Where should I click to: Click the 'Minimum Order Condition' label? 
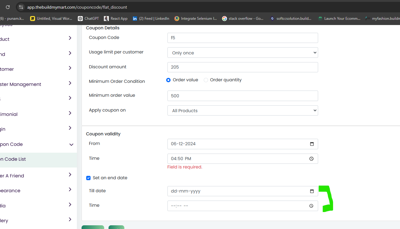[117, 82]
